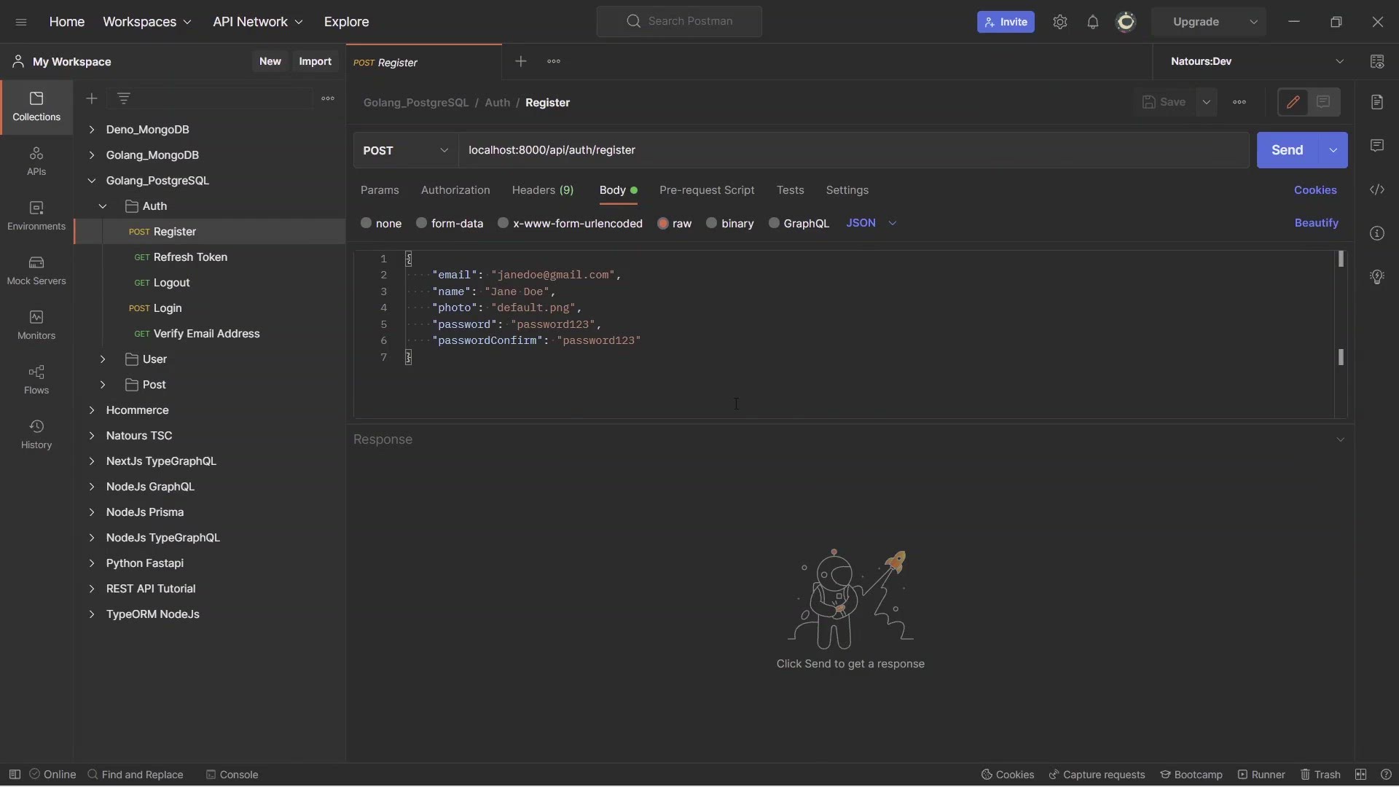Open Send options dropdown arrow
The image size is (1399, 787).
[1333, 150]
